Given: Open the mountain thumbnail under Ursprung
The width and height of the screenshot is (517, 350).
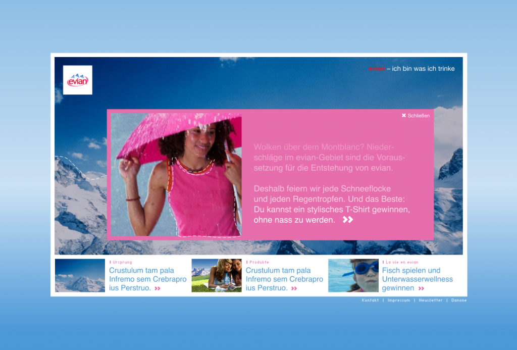Looking at the screenshot, I should [80, 275].
